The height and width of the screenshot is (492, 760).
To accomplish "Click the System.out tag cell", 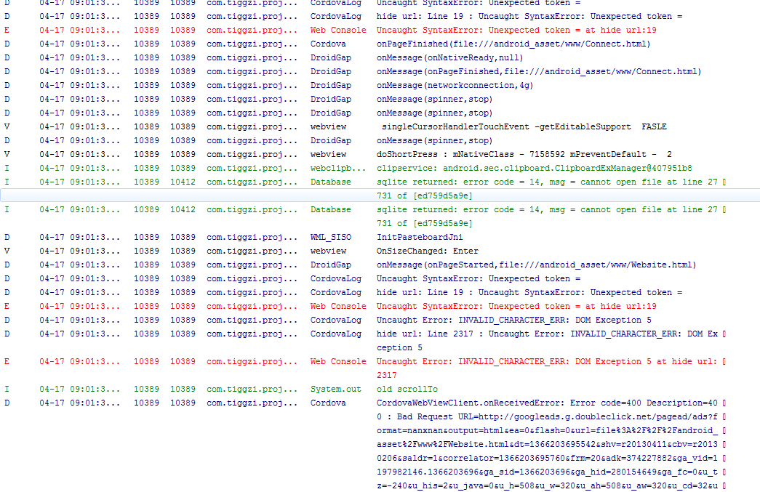I will (x=335, y=390).
